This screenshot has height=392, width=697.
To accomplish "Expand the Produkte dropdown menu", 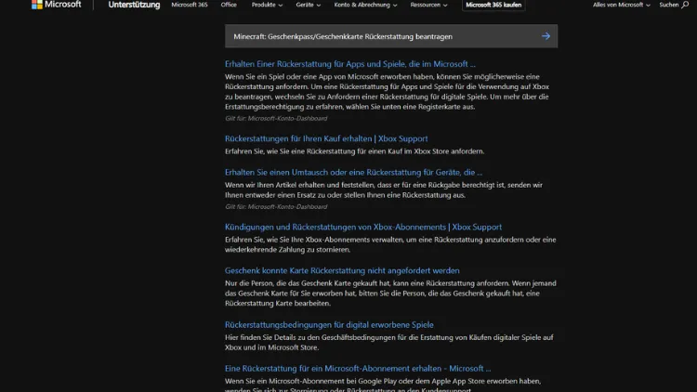I will tap(267, 5).
